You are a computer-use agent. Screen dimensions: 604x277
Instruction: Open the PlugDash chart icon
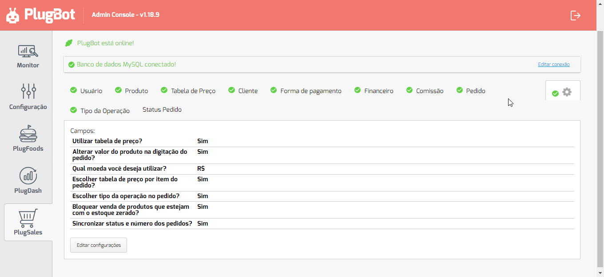click(x=28, y=176)
